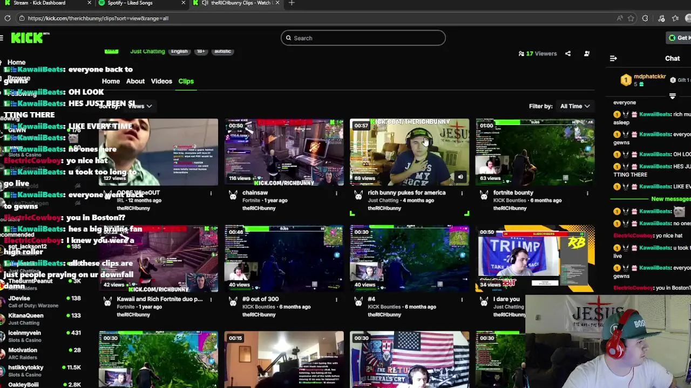691x388 pixels.
Task: Click the mdphatckkr username in chat
Action: 650,77
